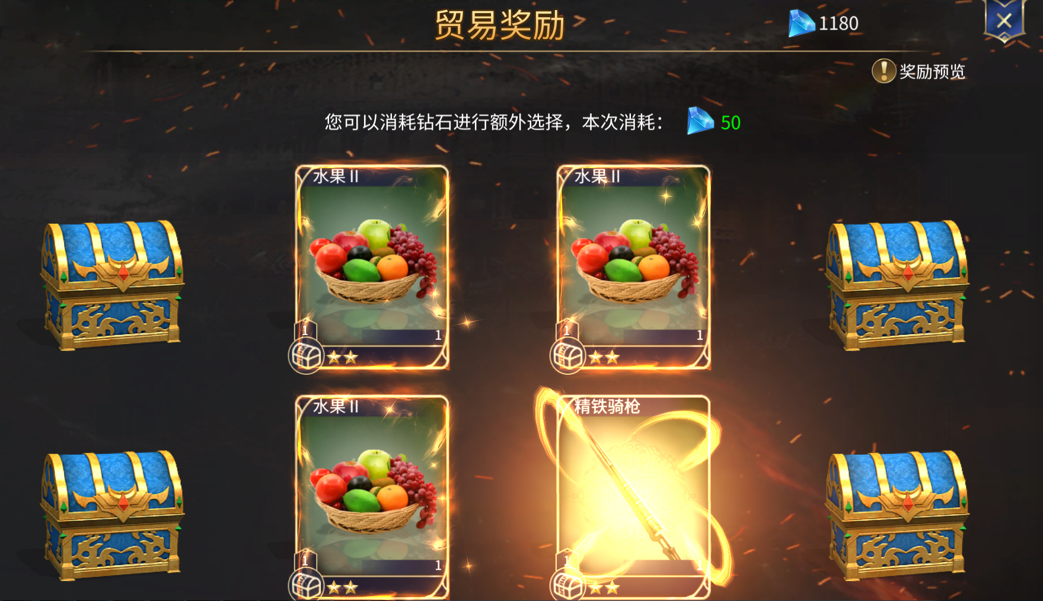Viewport: 1043px width, 601px height.
Task: Click the 贸易奖励 title text
Action: [x=499, y=25]
